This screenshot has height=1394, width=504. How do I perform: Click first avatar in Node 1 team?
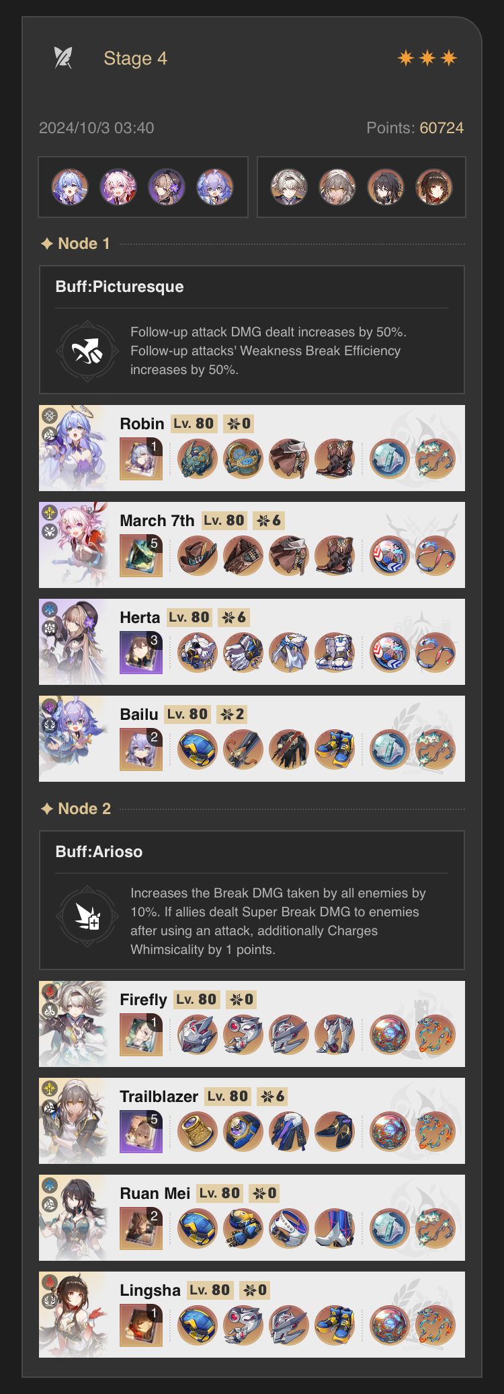point(70,187)
